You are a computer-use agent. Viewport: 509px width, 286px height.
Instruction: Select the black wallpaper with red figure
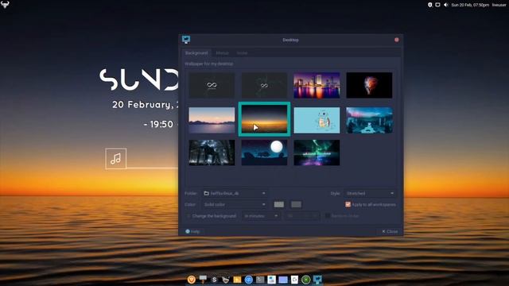[369, 85]
